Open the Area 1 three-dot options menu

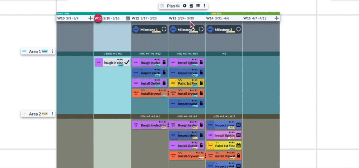[52, 51]
